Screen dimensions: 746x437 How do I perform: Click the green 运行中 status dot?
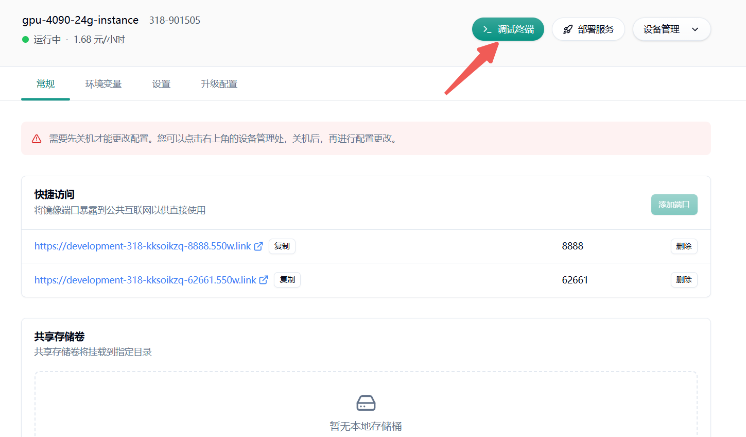tap(25, 40)
